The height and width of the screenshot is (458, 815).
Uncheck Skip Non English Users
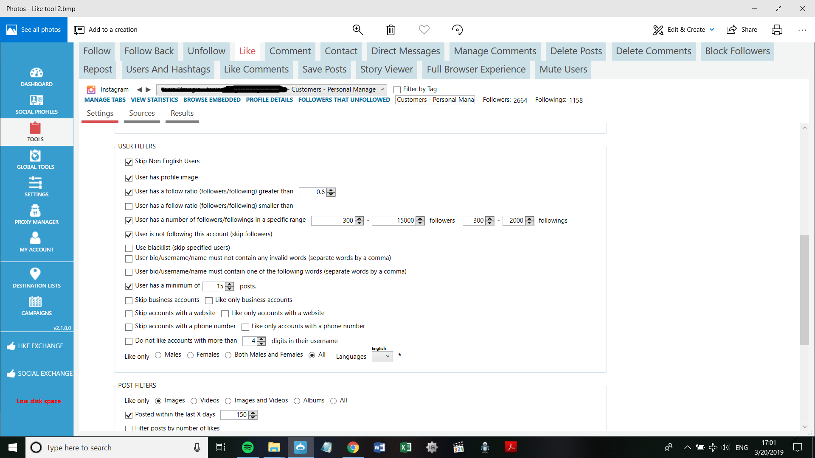point(129,162)
